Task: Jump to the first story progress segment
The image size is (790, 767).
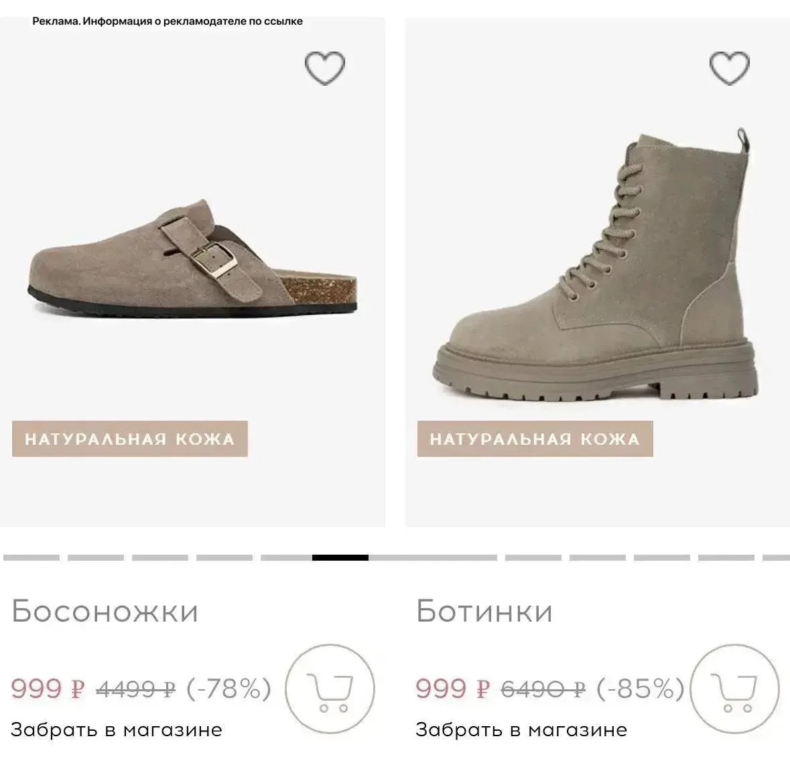Action: 31,557
